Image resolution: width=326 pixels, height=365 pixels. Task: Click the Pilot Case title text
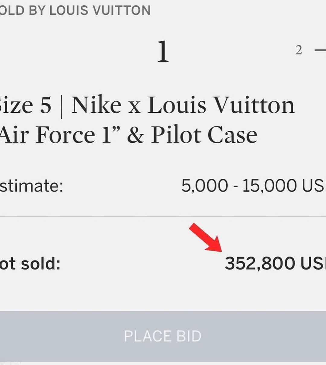pyautogui.click(x=204, y=135)
